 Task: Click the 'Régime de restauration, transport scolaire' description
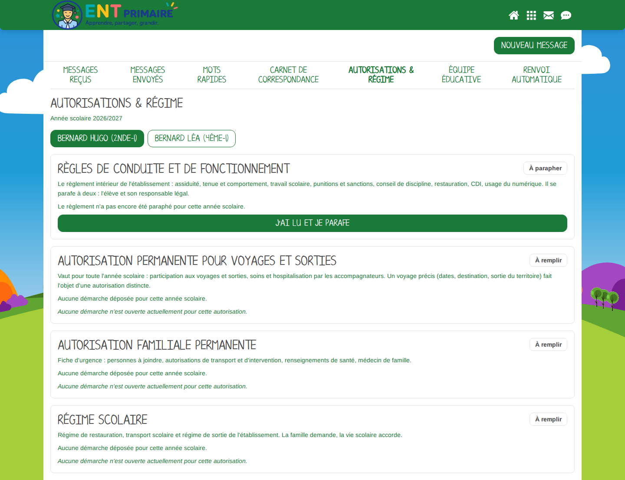[230, 435]
